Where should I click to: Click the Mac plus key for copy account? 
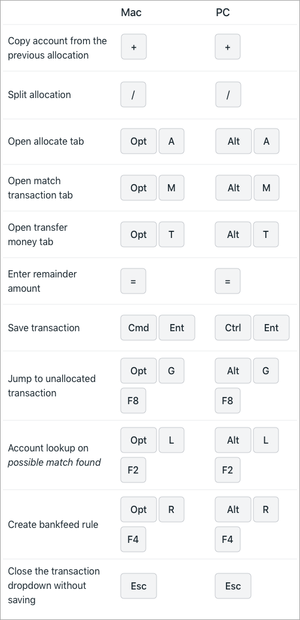coord(134,47)
